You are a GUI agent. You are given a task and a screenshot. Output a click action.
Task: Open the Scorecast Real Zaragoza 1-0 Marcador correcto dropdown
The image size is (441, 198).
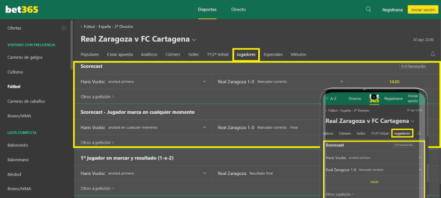click(280, 82)
